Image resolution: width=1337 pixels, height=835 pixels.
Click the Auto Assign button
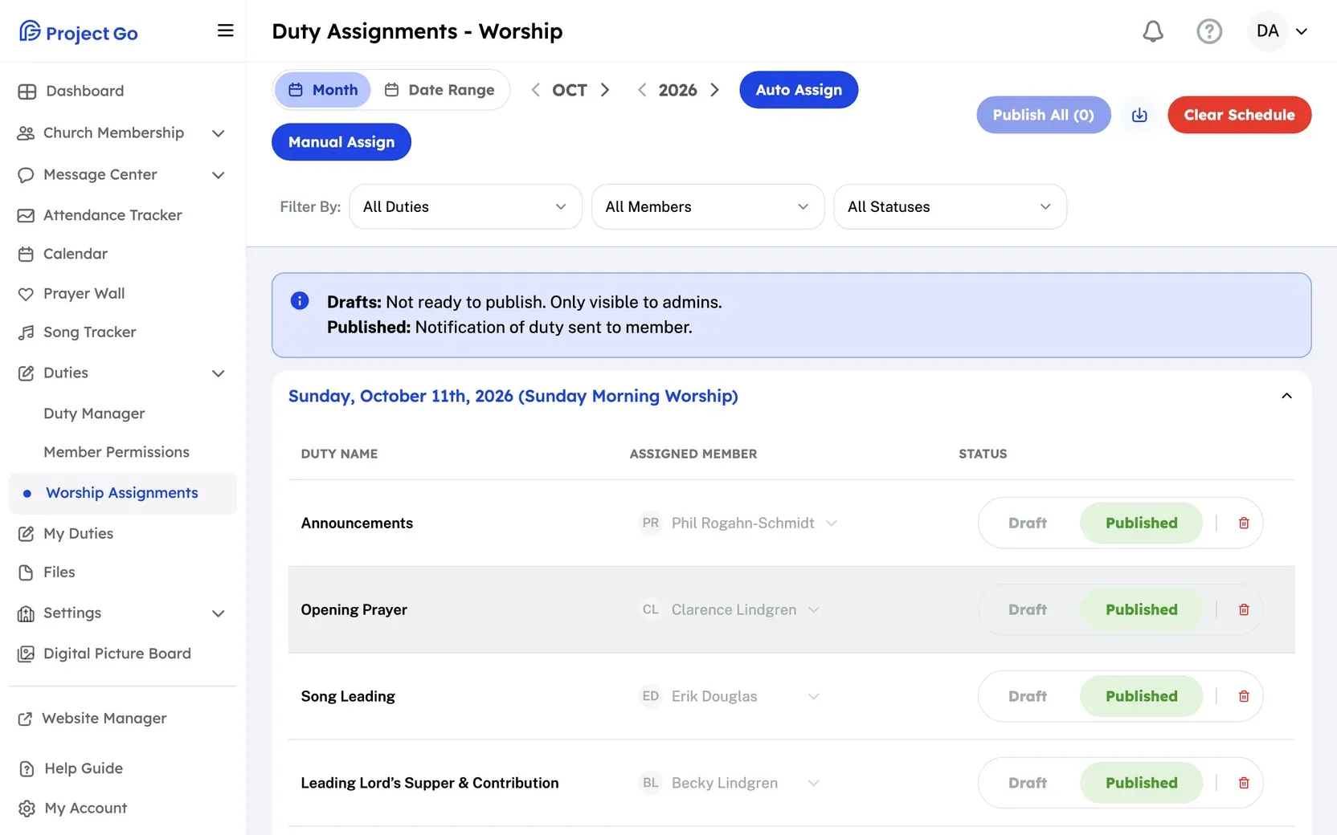pyautogui.click(x=799, y=90)
